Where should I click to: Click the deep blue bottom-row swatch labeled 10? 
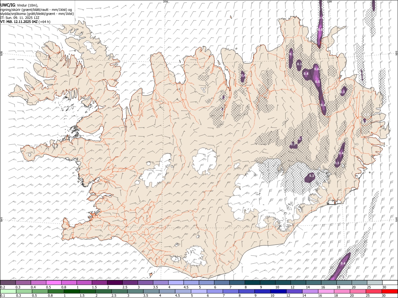[279, 291]
